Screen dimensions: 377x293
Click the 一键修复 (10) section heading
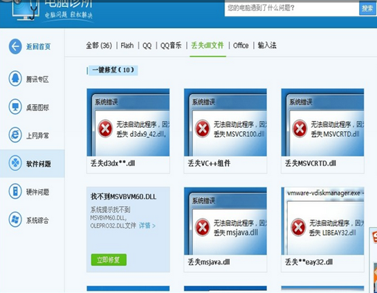point(113,70)
